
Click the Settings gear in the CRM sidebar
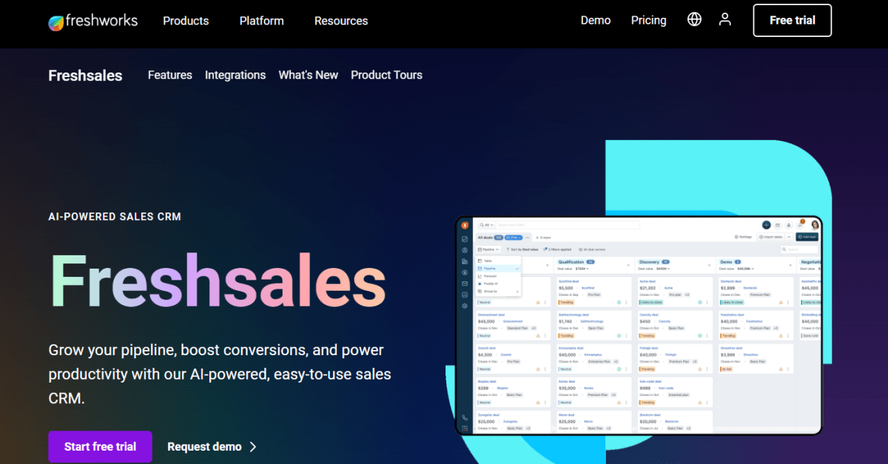pyautogui.click(x=464, y=305)
